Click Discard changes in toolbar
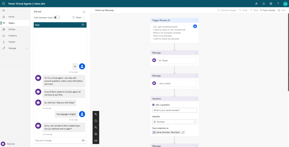 pyautogui.click(x=227, y=10)
